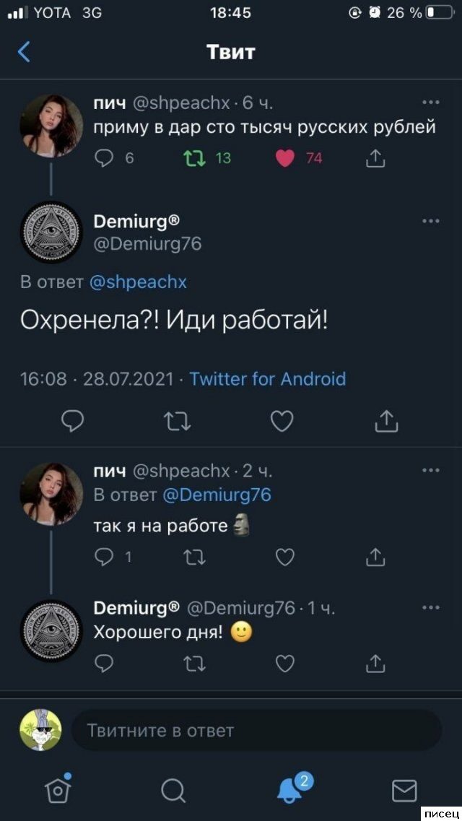Screen dimensions: 462x821
Task: Open Notifications bell with badge 2
Action: [290, 789]
